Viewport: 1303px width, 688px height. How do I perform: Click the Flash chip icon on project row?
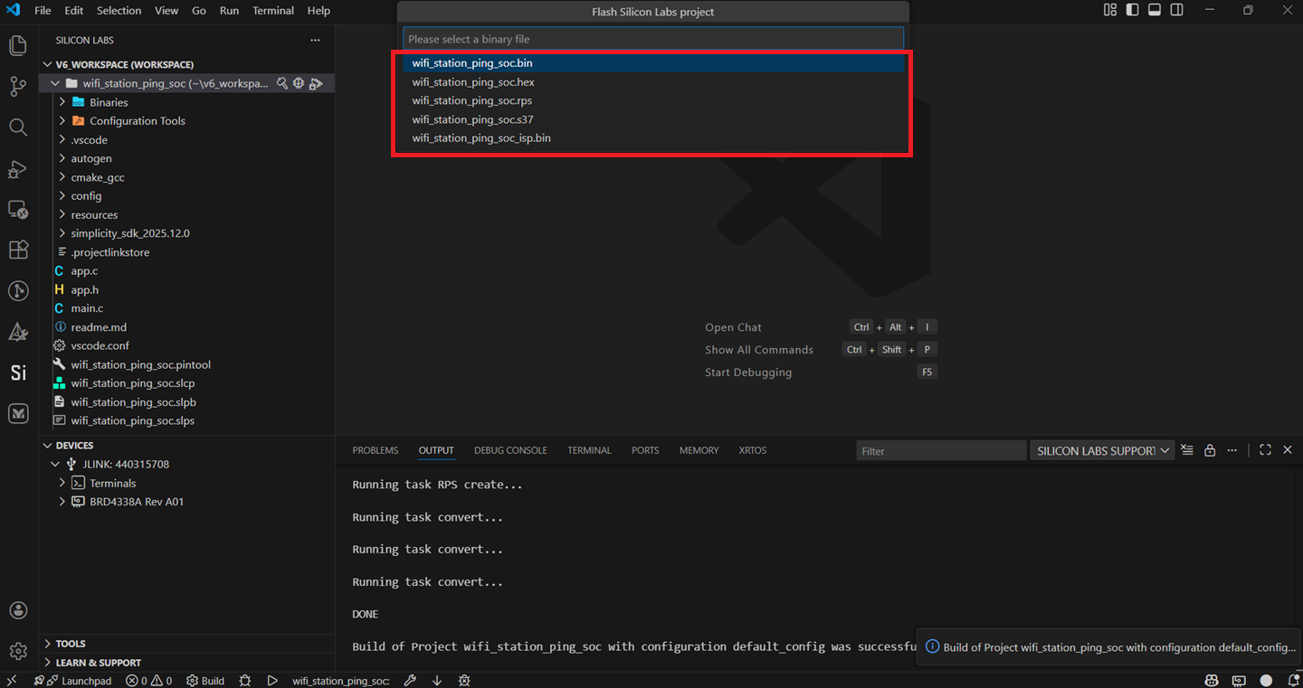coord(298,82)
